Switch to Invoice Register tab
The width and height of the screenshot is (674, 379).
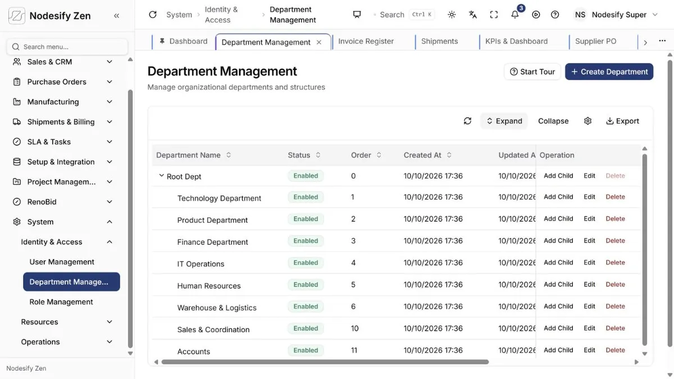(366, 41)
